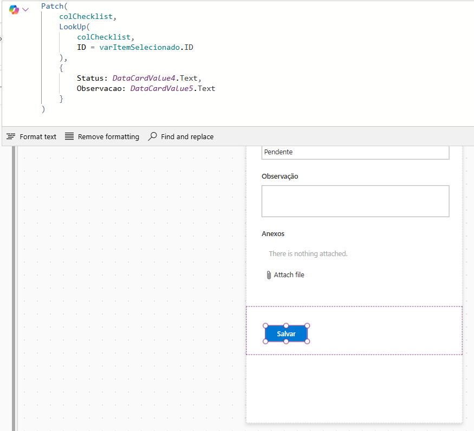Click the Find and replace magnifier icon
The width and height of the screenshot is (474, 431).
click(153, 136)
